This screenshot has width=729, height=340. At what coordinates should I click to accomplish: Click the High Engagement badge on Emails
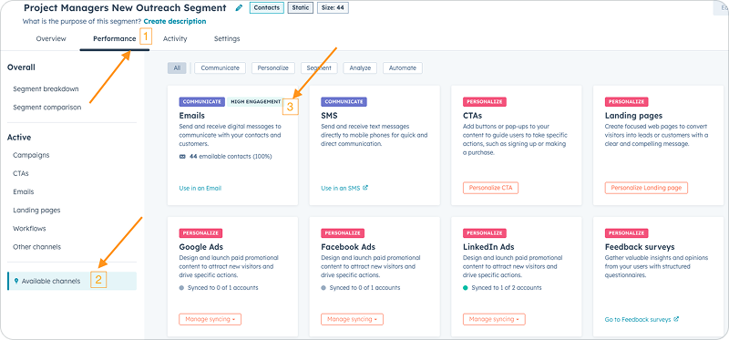pos(256,102)
